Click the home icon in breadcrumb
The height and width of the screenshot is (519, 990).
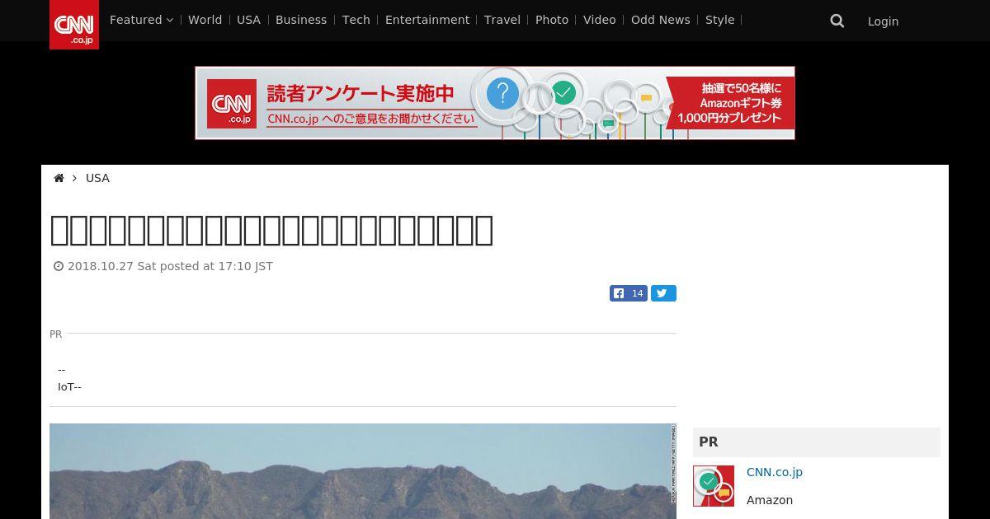(59, 178)
